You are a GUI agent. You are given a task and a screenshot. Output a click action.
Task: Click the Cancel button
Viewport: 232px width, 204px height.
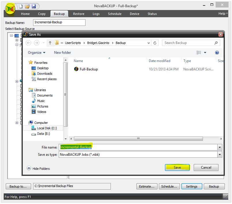point(206,167)
